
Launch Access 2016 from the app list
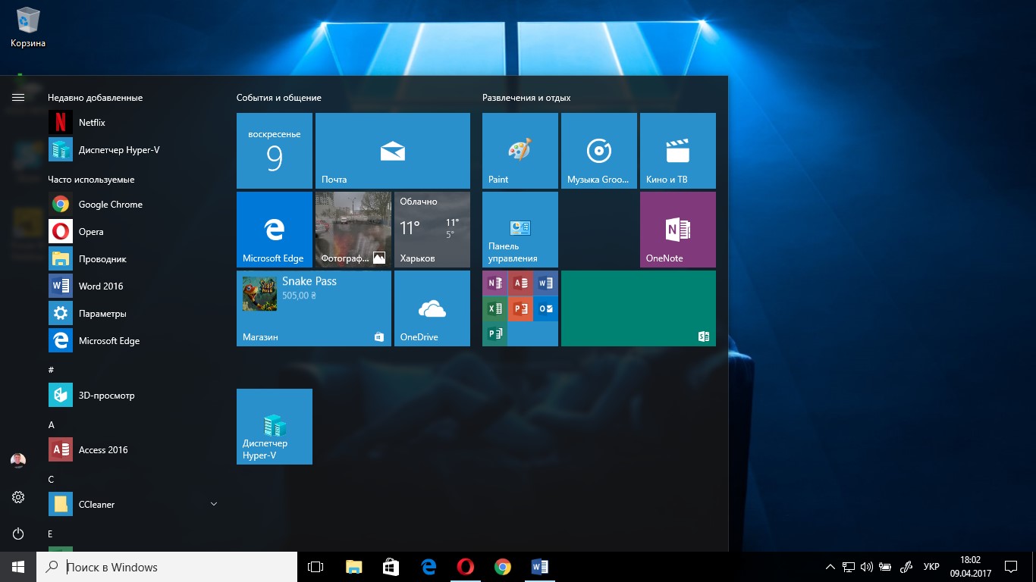pos(133,449)
